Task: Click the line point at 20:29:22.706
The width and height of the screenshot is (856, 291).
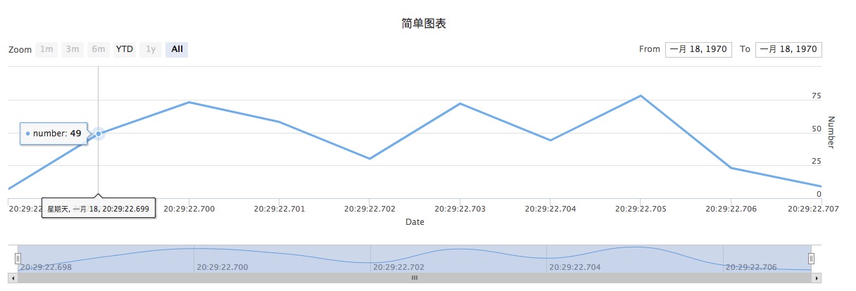Action: tap(731, 167)
